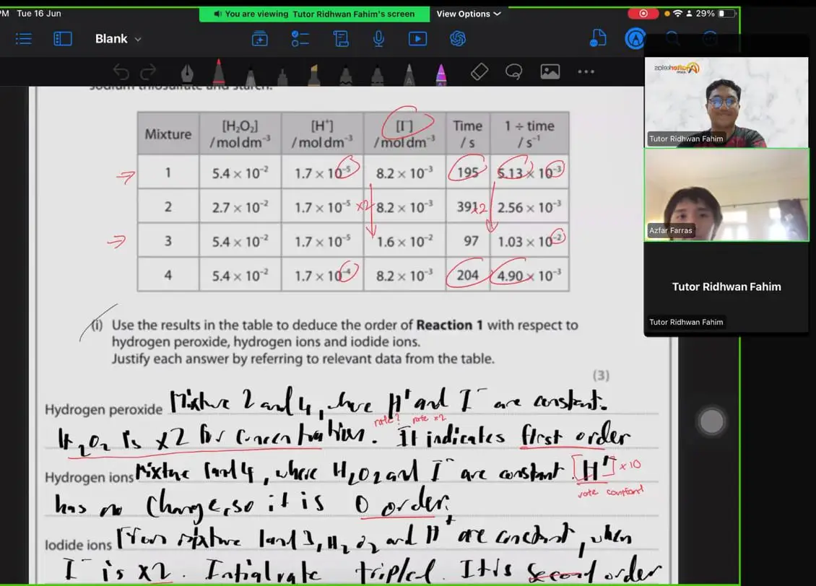Screen dimensions: 816x586
Task: Select the purple marker tool
Action: tap(441, 74)
